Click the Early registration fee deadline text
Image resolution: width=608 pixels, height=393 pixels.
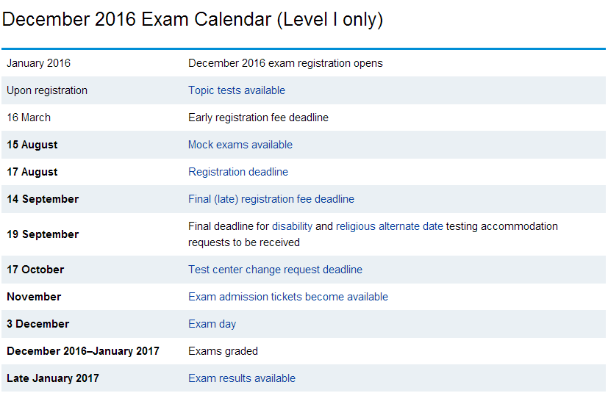click(258, 118)
